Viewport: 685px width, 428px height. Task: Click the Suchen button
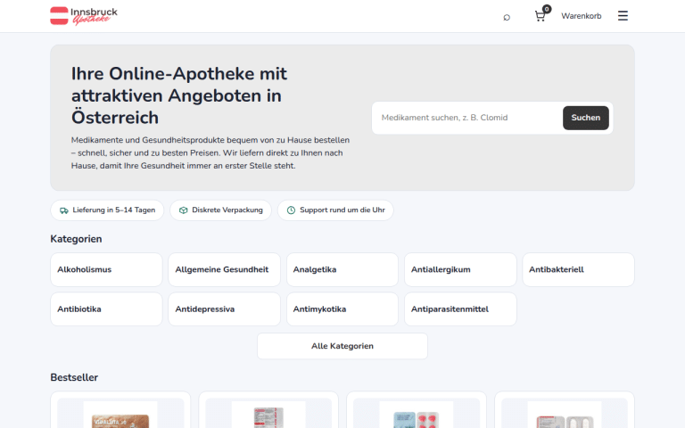pos(585,118)
